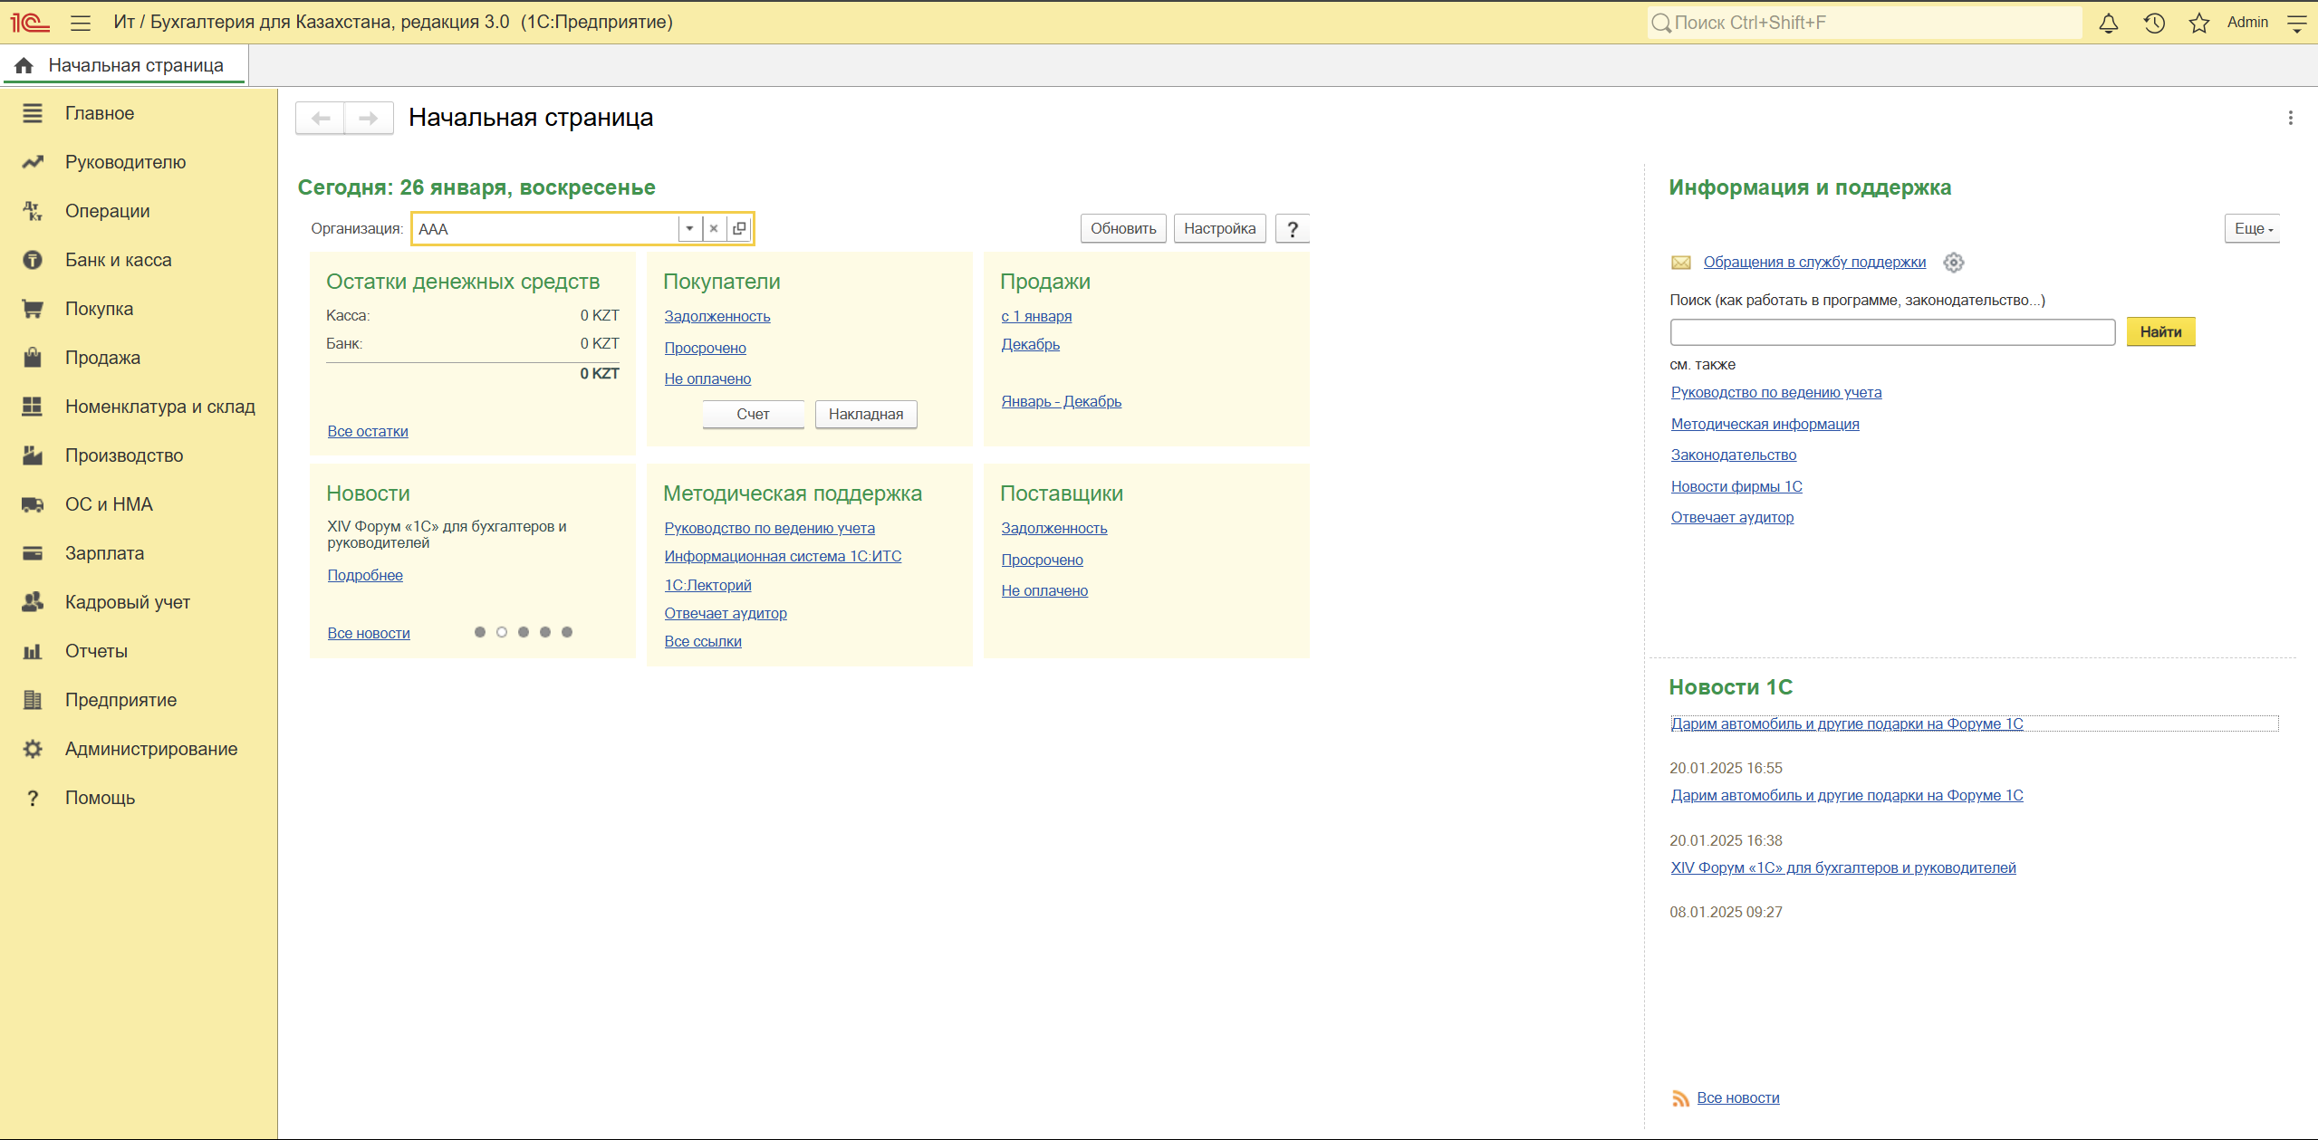This screenshot has height=1140, width=2318.
Task: Open the selected organization card button
Action: tap(739, 229)
